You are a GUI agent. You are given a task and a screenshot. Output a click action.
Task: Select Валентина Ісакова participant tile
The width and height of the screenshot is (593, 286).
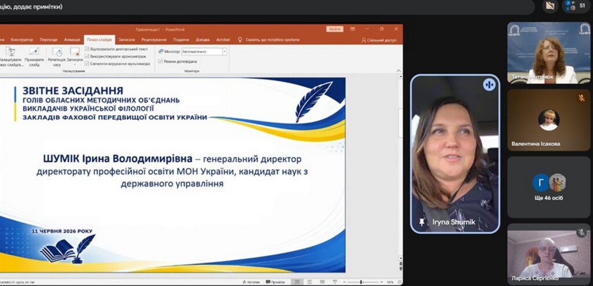coord(548,120)
